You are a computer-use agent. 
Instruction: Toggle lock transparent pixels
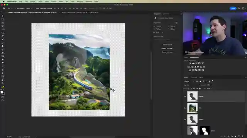[x=189, y=89]
